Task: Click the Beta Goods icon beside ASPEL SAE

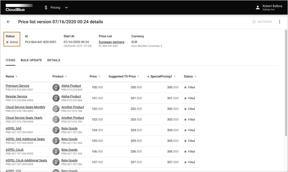Action: coord(56,130)
